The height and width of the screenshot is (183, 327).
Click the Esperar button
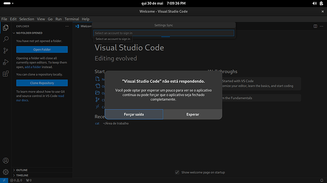pos(193,114)
